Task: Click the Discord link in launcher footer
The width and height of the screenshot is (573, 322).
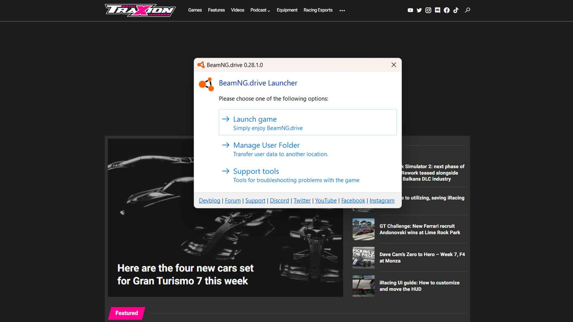Action: pos(279,201)
